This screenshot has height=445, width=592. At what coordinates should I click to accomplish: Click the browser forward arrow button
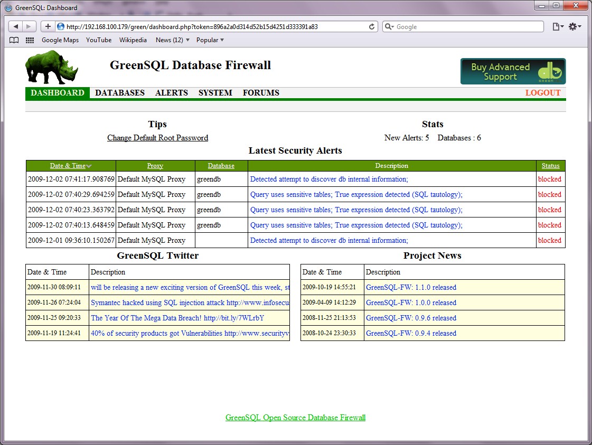29,26
